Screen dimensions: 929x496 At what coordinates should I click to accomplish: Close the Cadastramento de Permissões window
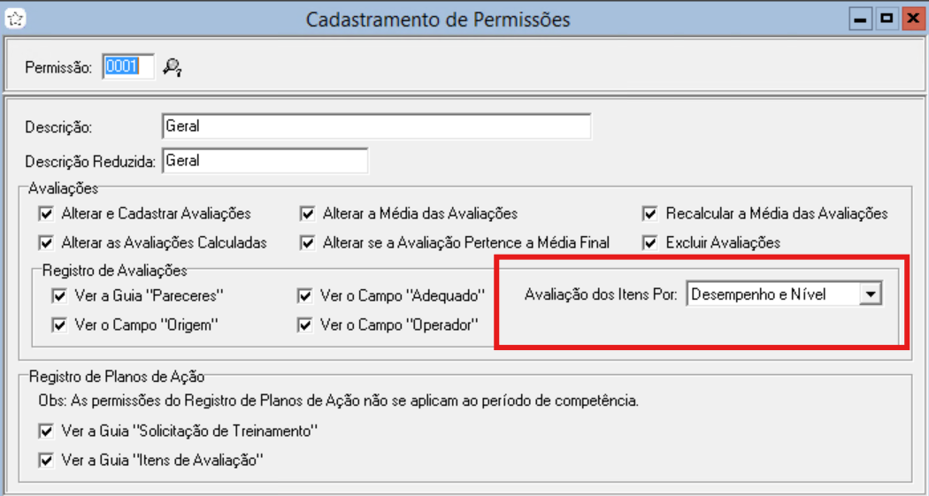pos(911,19)
